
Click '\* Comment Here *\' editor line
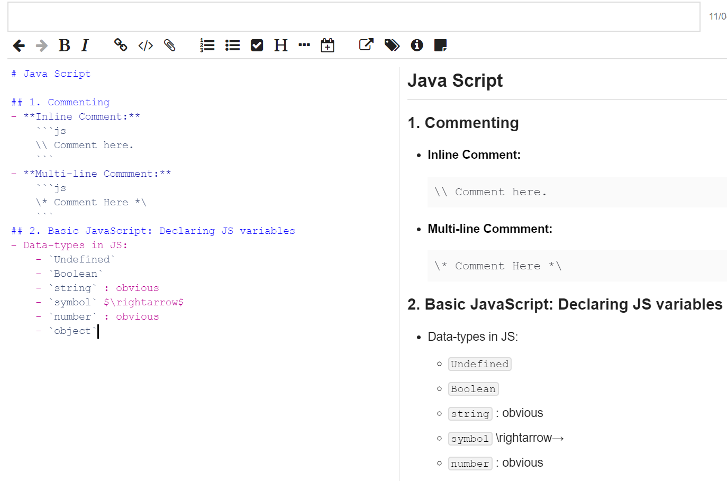[91, 202]
